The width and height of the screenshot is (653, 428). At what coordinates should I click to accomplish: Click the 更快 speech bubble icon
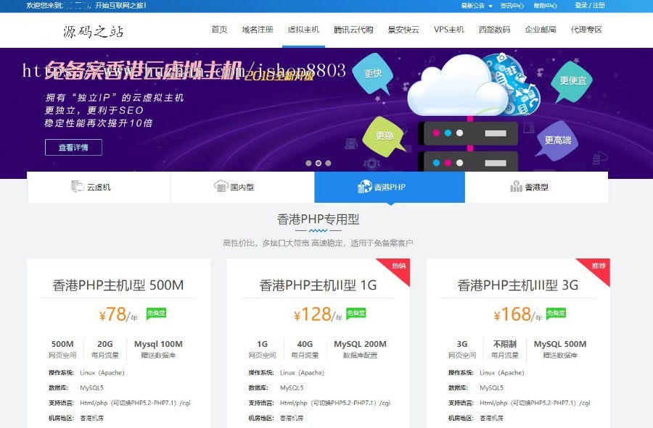coord(371,73)
